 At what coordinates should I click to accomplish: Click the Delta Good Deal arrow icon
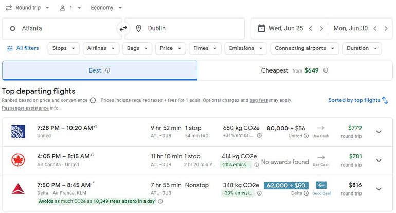point(321,185)
